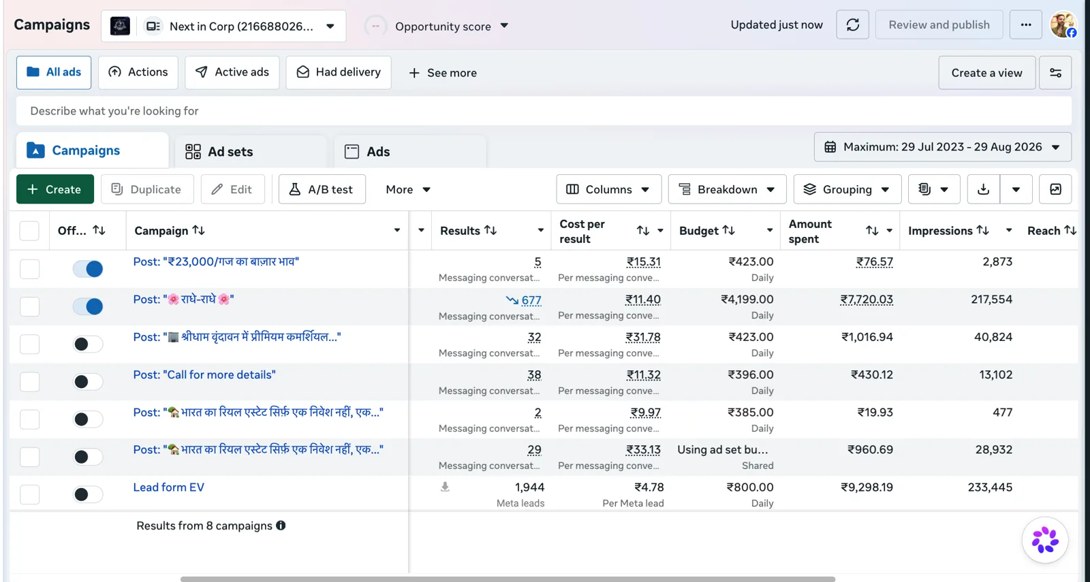Tick the select-all campaigns checkbox
The height and width of the screenshot is (582, 1090).
(x=29, y=231)
